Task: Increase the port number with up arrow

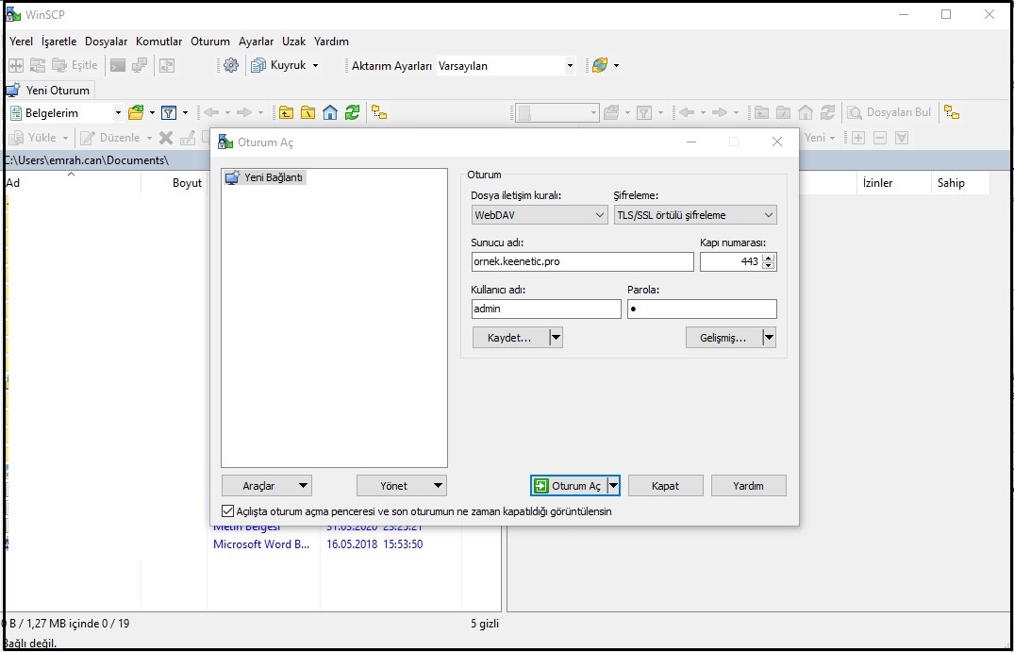Action: (769, 258)
